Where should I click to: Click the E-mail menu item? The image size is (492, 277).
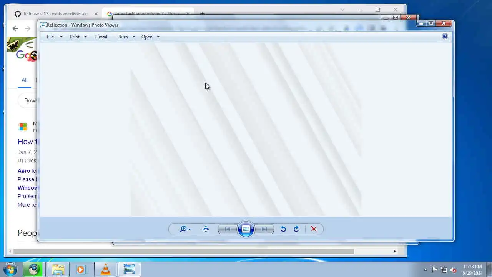pyautogui.click(x=101, y=37)
